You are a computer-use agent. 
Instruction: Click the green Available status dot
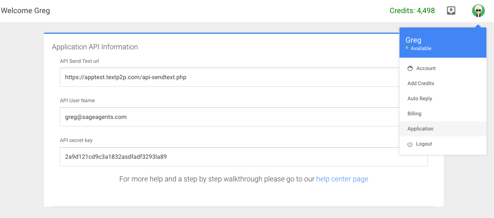(407, 48)
